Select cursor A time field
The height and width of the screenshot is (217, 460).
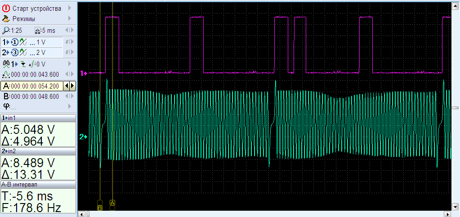tap(31, 86)
